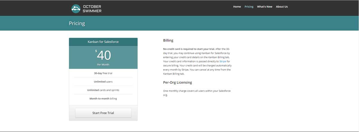Open the Pricing nav item
Image resolution: width=359 pixels, height=132 pixels.
(x=249, y=7)
